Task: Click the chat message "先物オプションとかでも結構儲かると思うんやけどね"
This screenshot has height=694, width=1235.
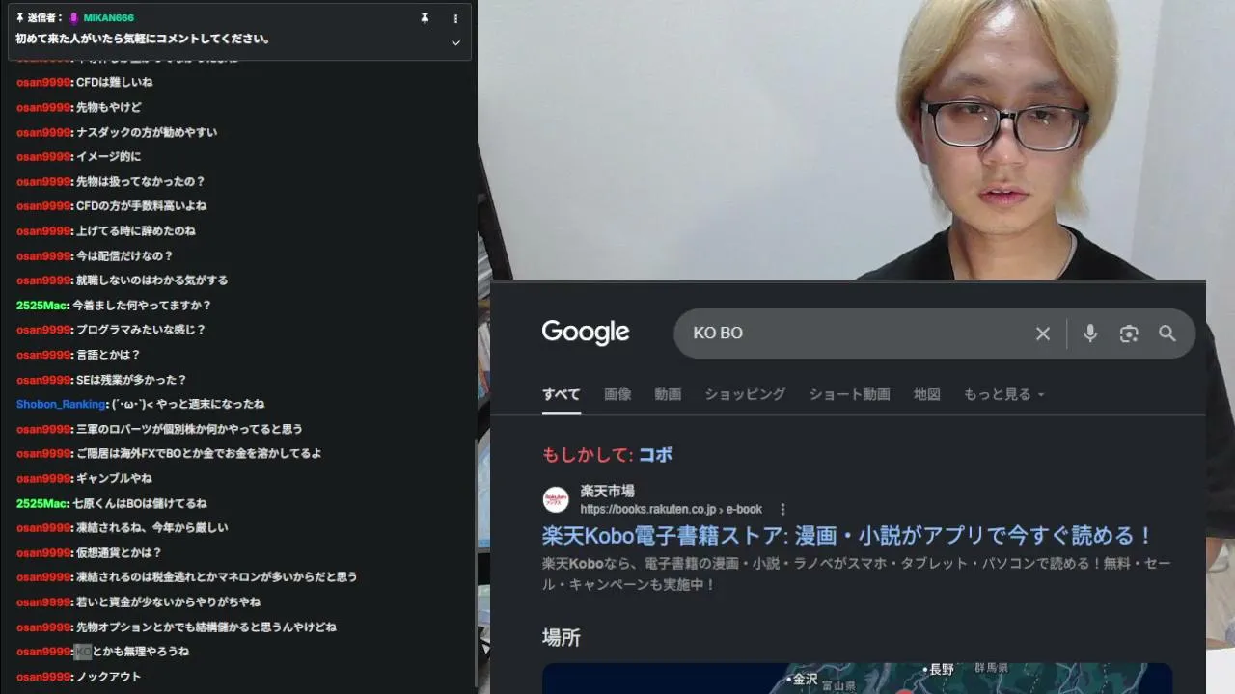Action: pyautogui.click(x=206, y=627)
